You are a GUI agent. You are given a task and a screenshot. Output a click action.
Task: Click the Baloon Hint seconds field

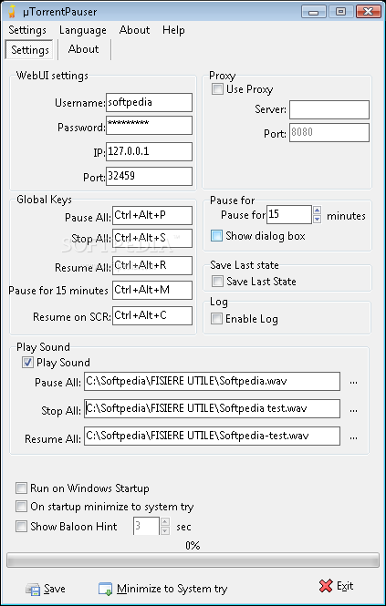[146, 526]
